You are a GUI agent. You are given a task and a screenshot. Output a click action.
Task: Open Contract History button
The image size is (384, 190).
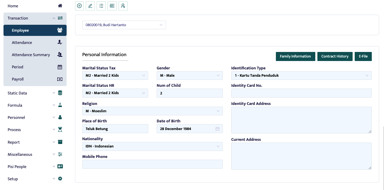[x=335, y=56]
